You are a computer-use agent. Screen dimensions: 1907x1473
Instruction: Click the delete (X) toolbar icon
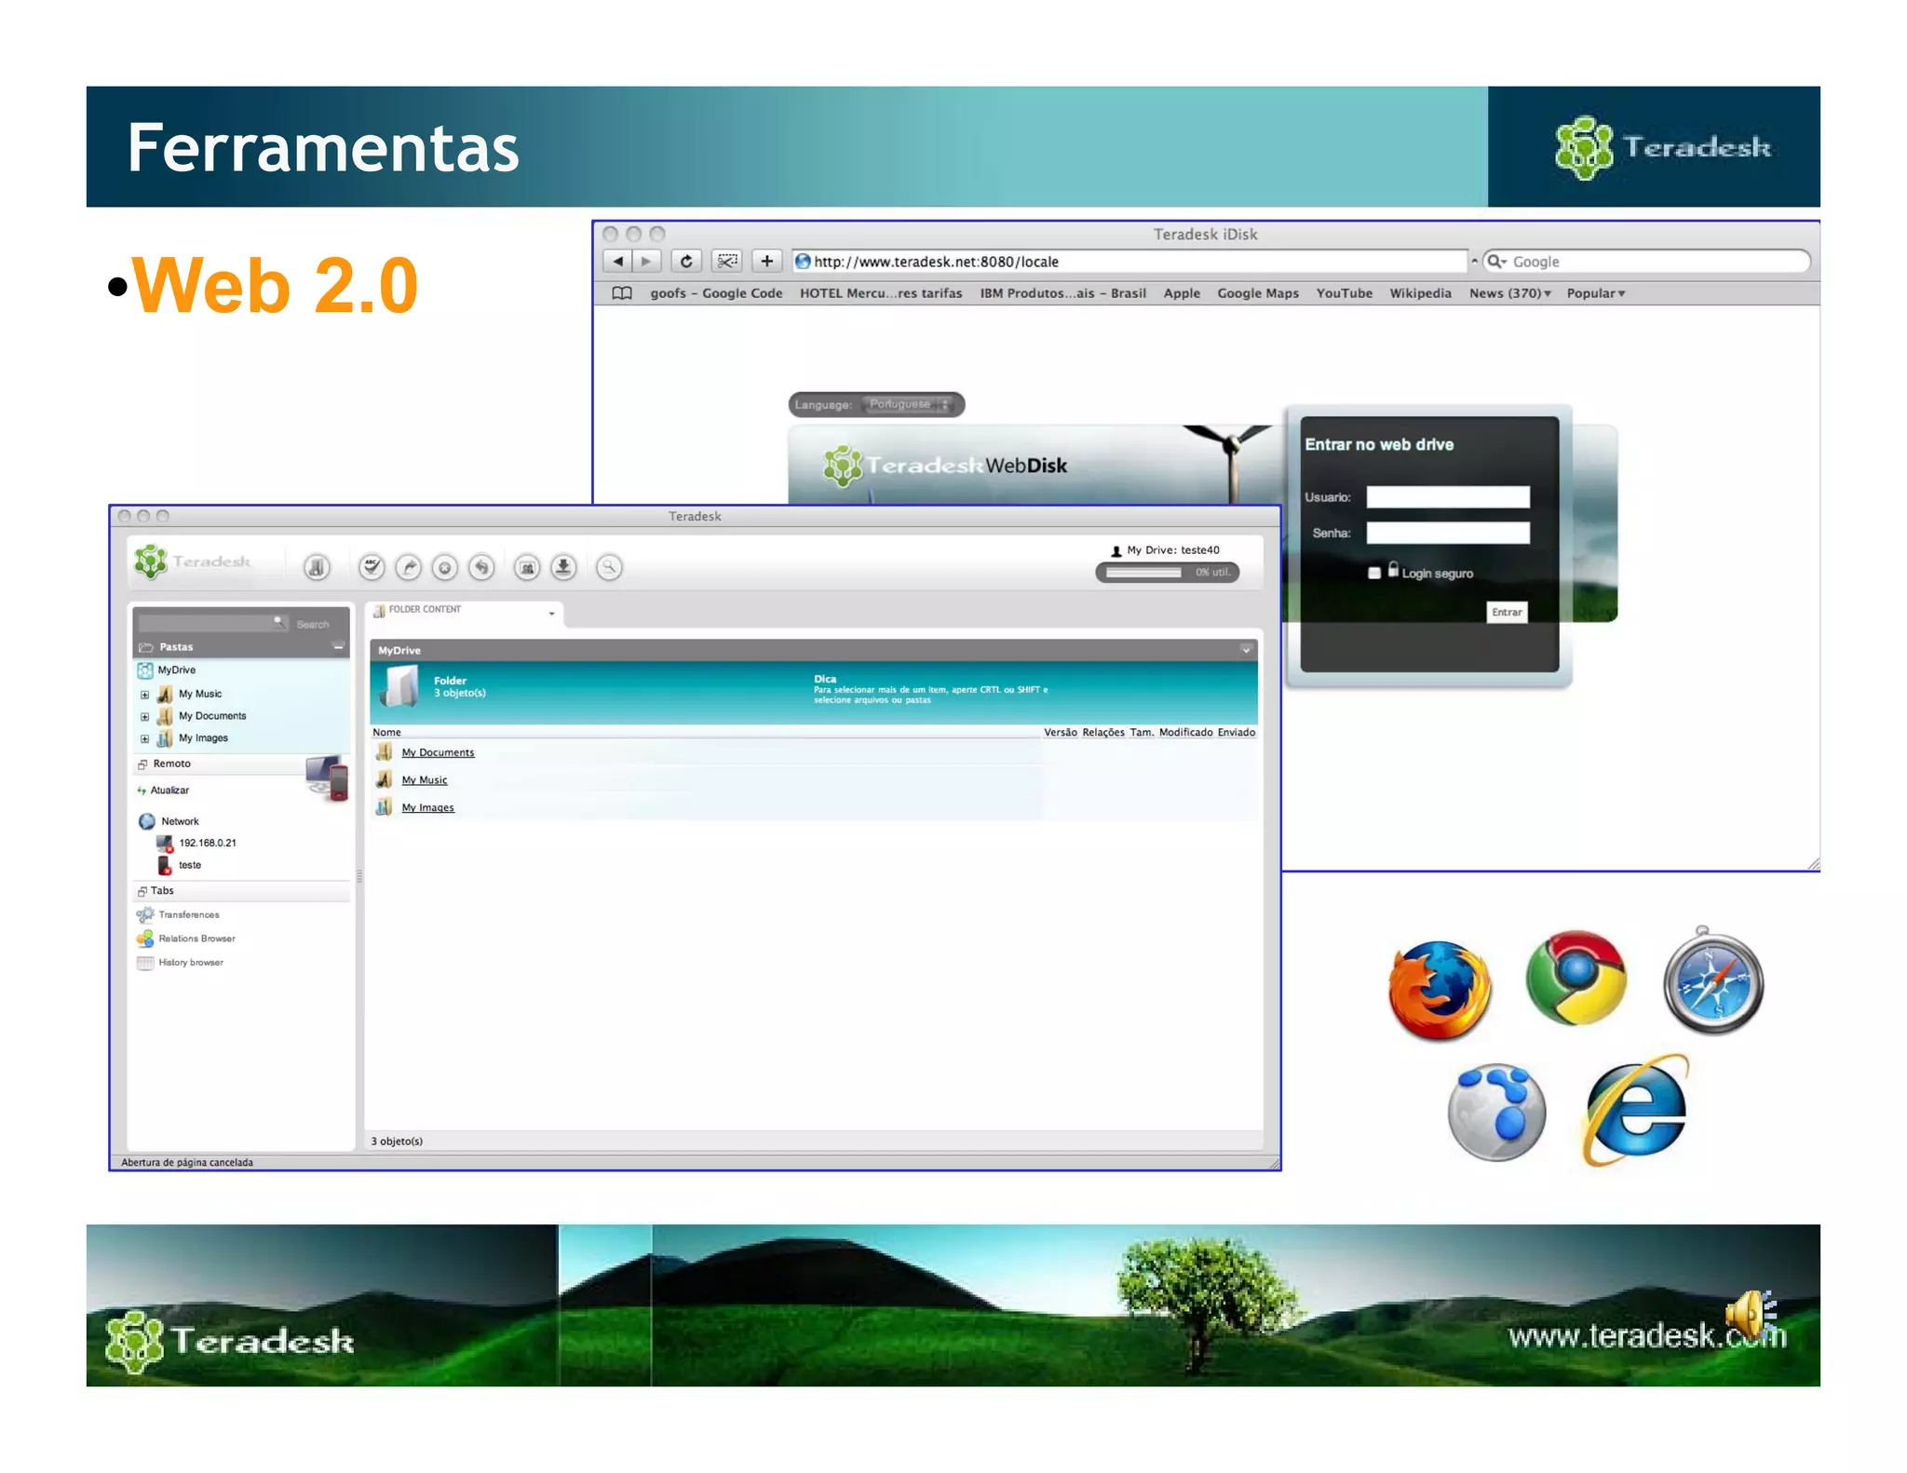coord(445,567)
